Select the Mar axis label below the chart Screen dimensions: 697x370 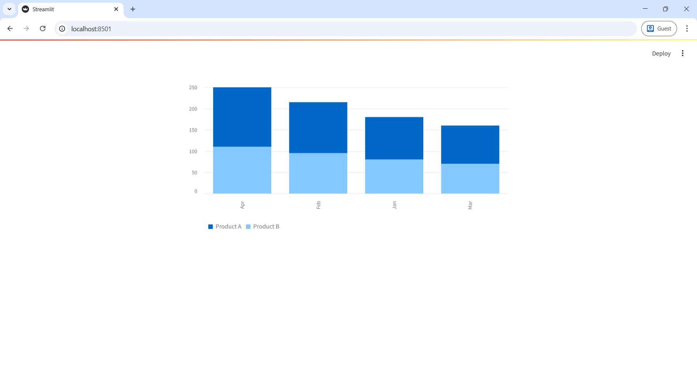(x=470, y=205)
